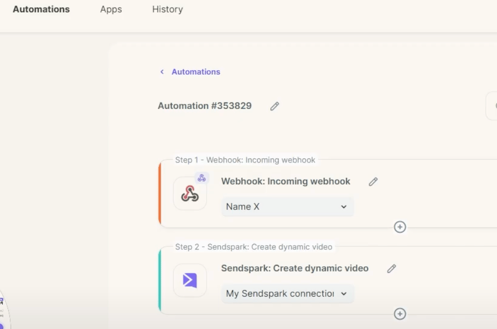Switch to the Apps tab
The width and height of the screenshot is (497, 329).
click(x=111, y=10)
